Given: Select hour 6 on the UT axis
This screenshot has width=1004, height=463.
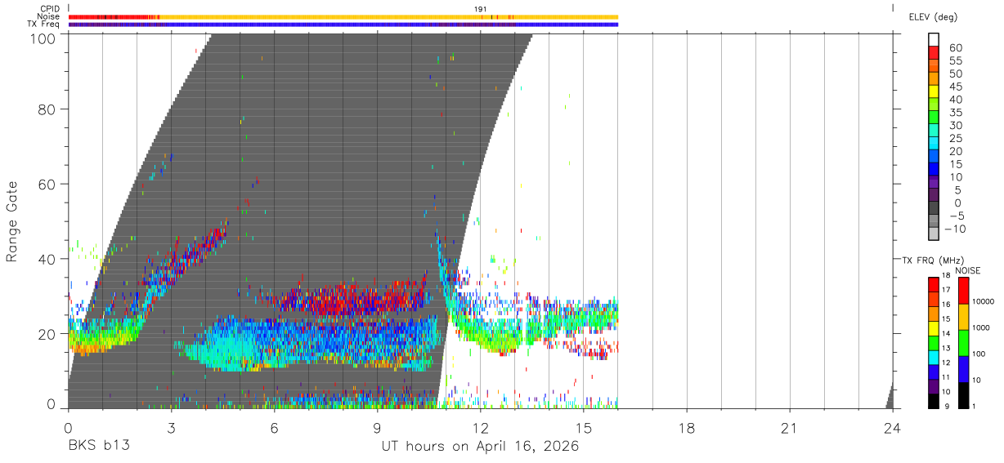Looking at the screenshot, I should coord(275,427).
